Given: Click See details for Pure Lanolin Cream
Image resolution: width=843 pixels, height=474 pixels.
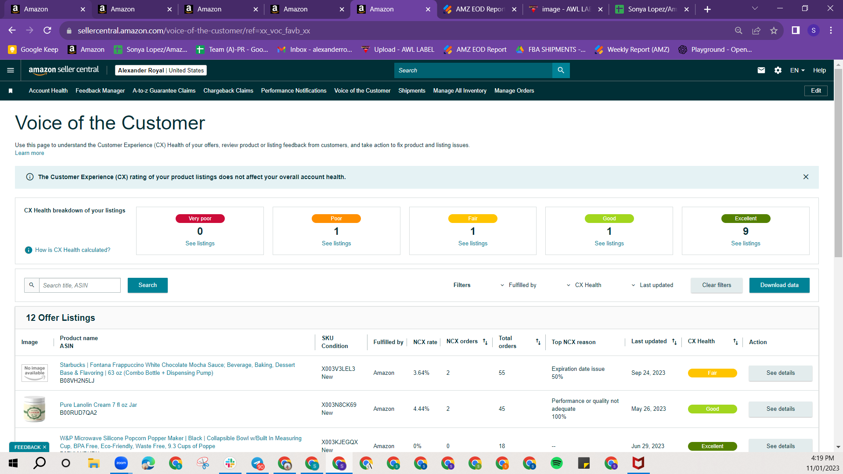Looking at the screenshot, I should click(781, 409).
